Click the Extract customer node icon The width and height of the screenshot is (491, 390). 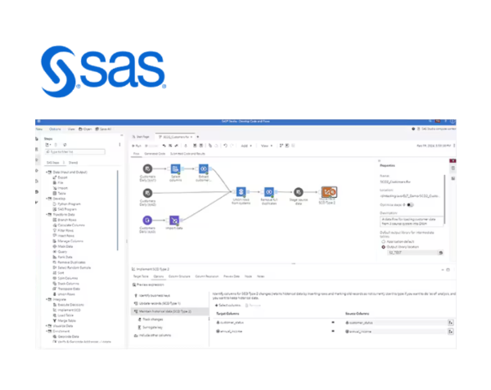tap(205, 169)
